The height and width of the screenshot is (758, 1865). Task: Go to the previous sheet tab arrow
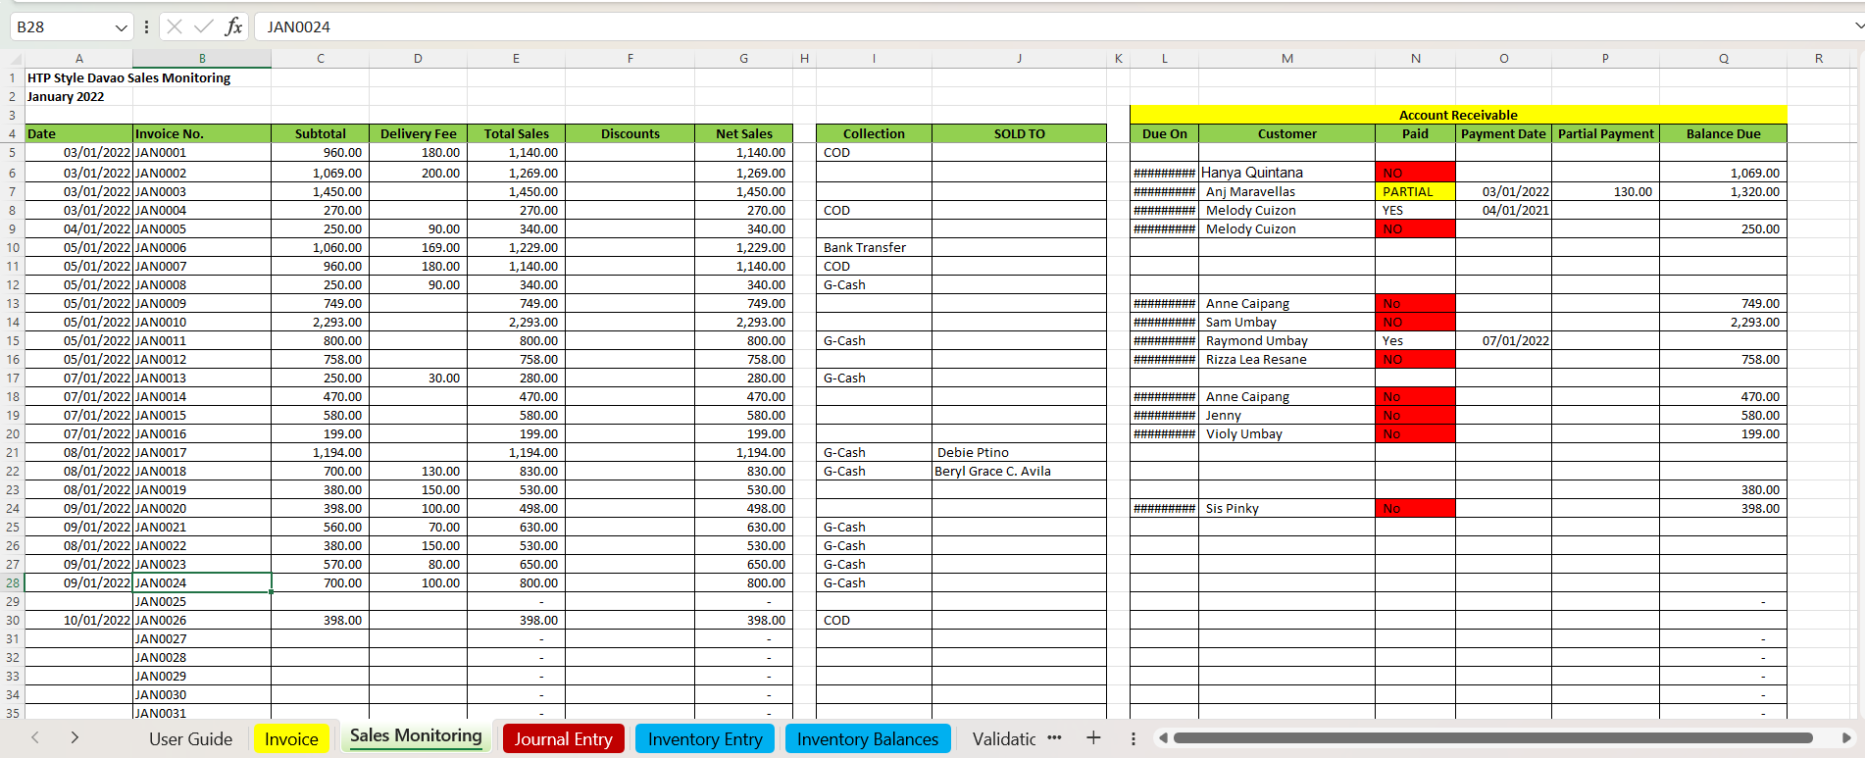point(35,737)
